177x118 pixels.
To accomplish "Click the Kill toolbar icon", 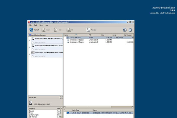I will [68, 30].
